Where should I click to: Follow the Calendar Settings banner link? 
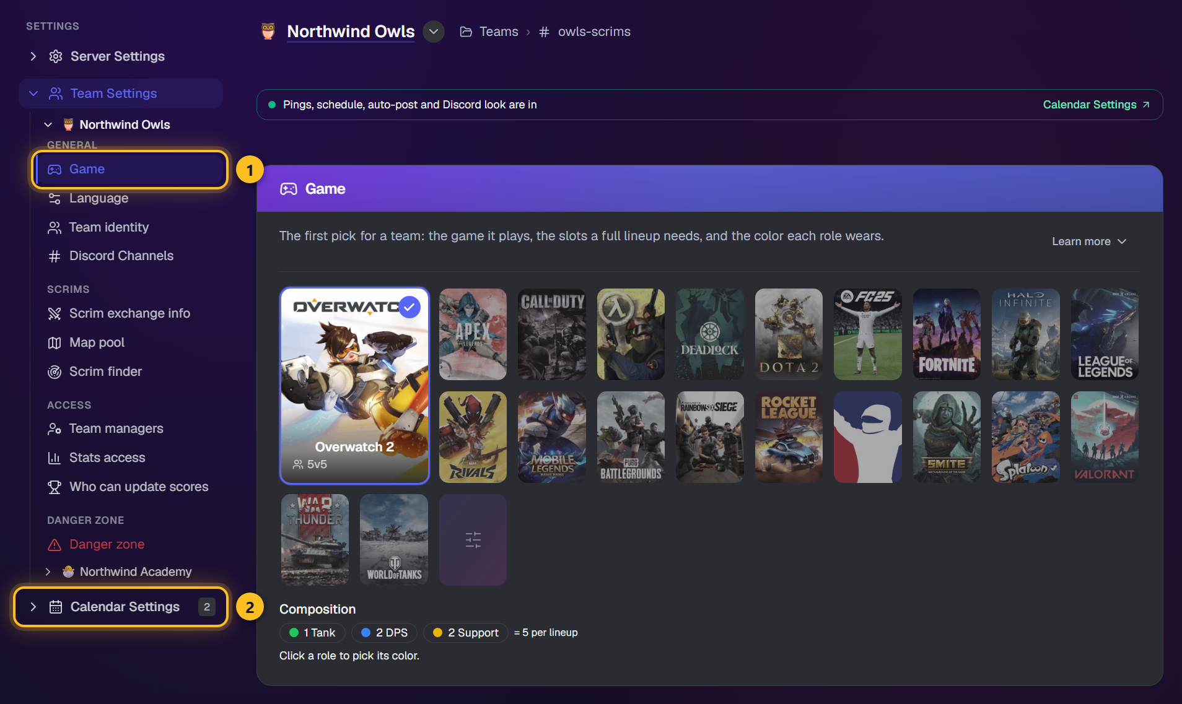pos(1096,105)
